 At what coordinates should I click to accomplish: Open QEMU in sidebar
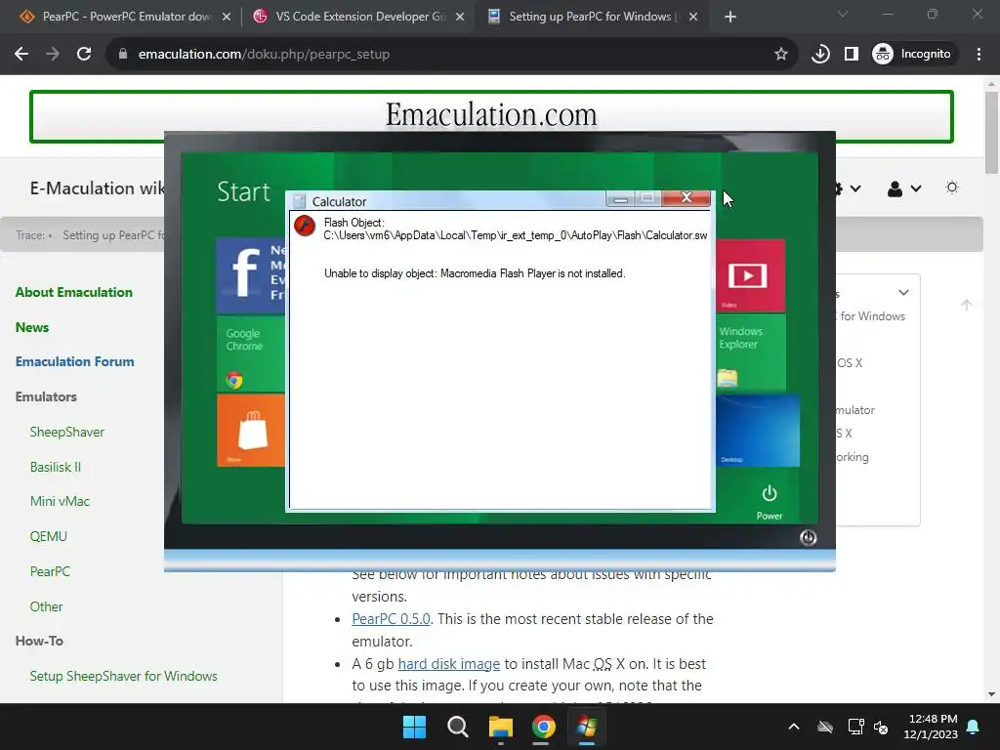49,536
